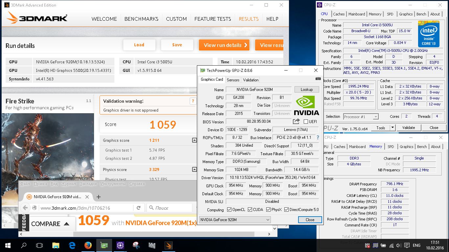
Task: Collapse the Physics score section
Action: pos(194,169)
